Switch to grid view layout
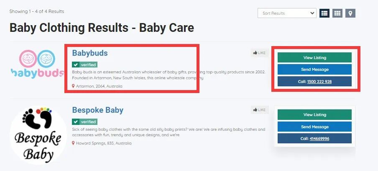This screenshot has height=171, width=378. point(337,13)
